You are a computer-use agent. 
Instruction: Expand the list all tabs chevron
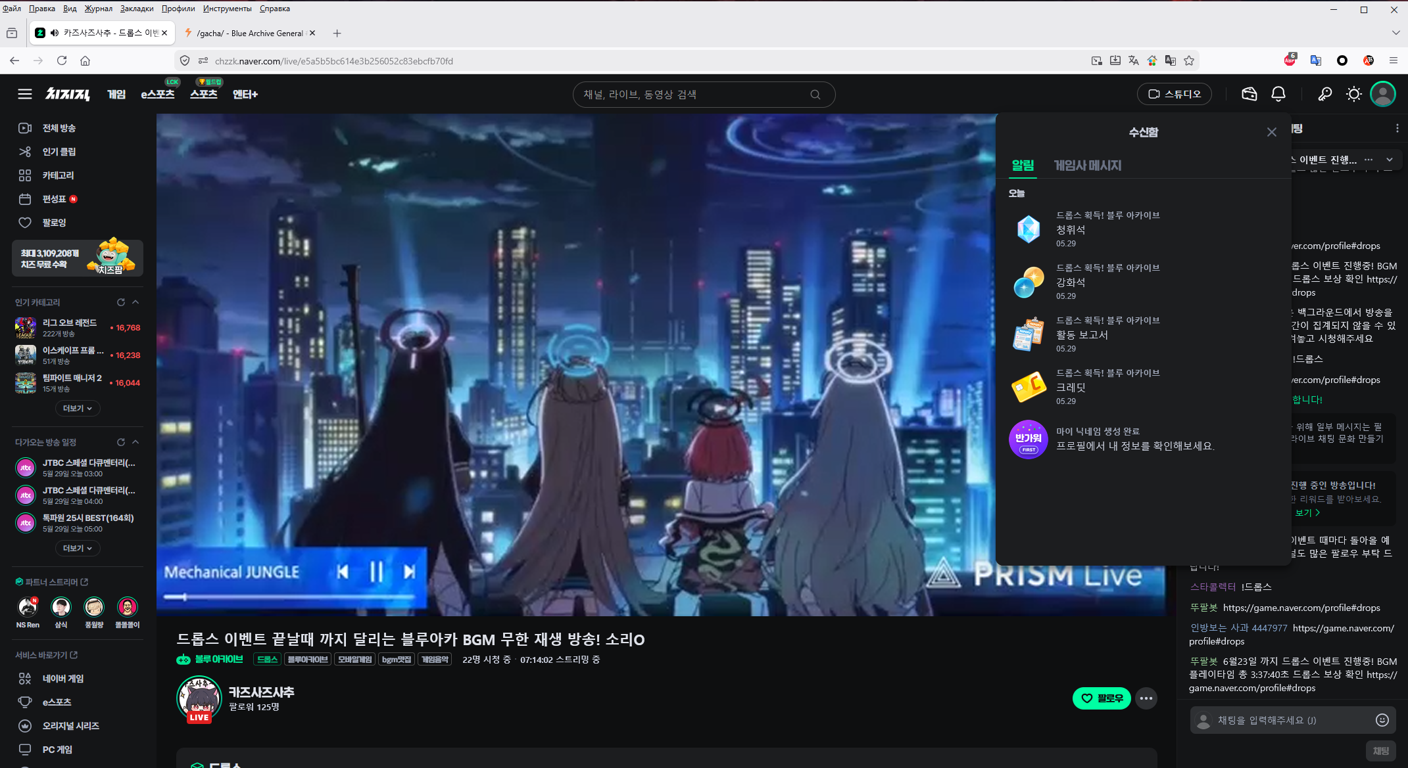click(1396, 33)
